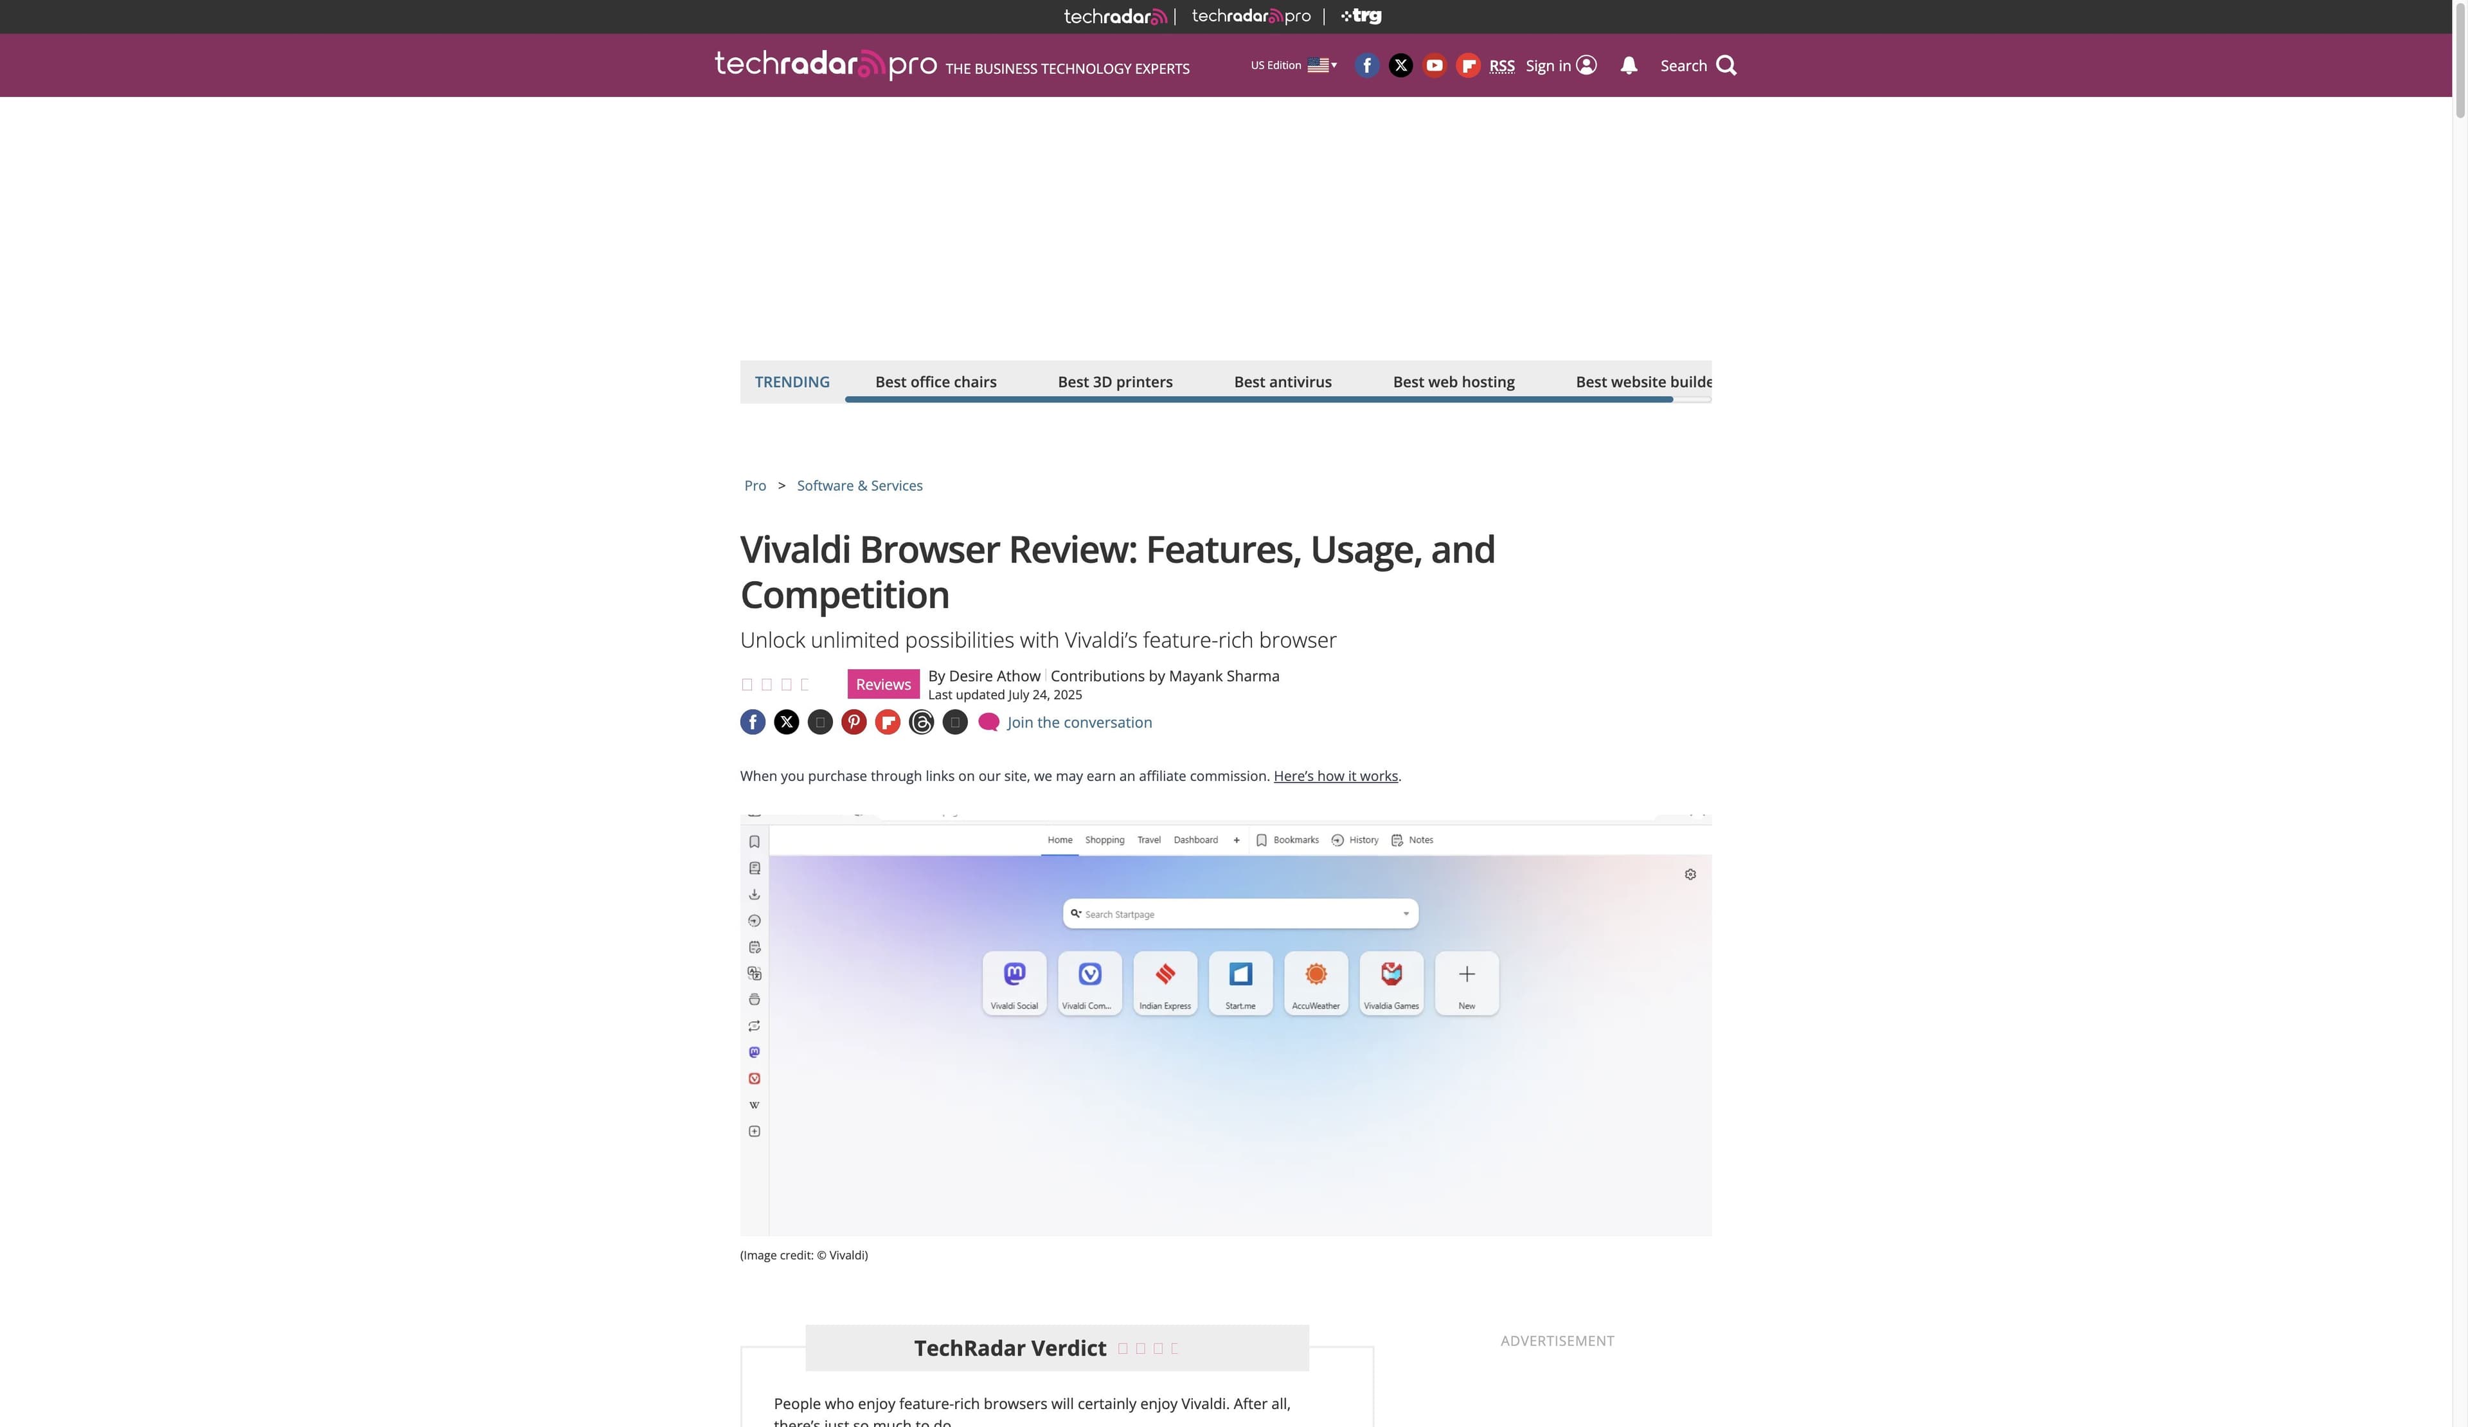The height and width of the screenshot is (1427, 2468).
Task: Click the ADVERTISEMENT label
Action: [1557, 1341]
